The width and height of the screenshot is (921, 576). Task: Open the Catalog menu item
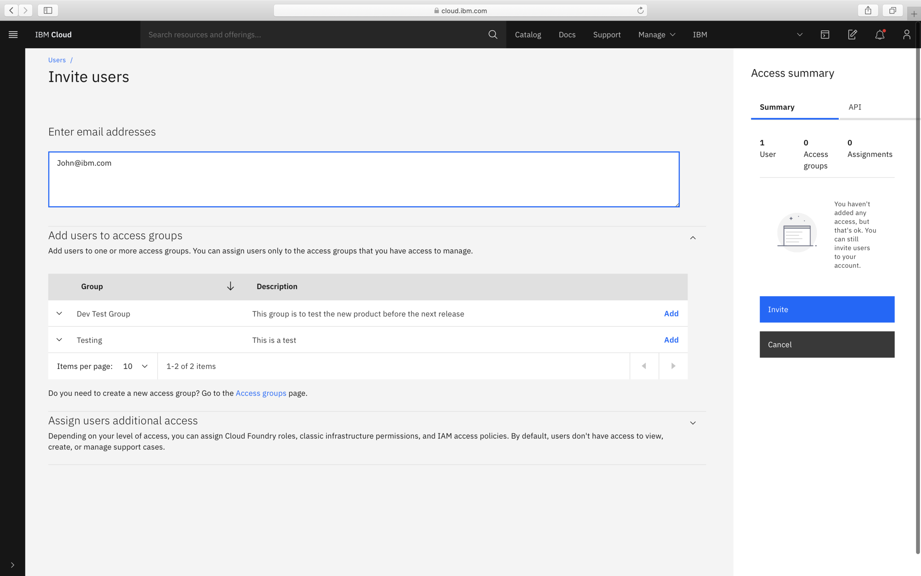point(528,35)
